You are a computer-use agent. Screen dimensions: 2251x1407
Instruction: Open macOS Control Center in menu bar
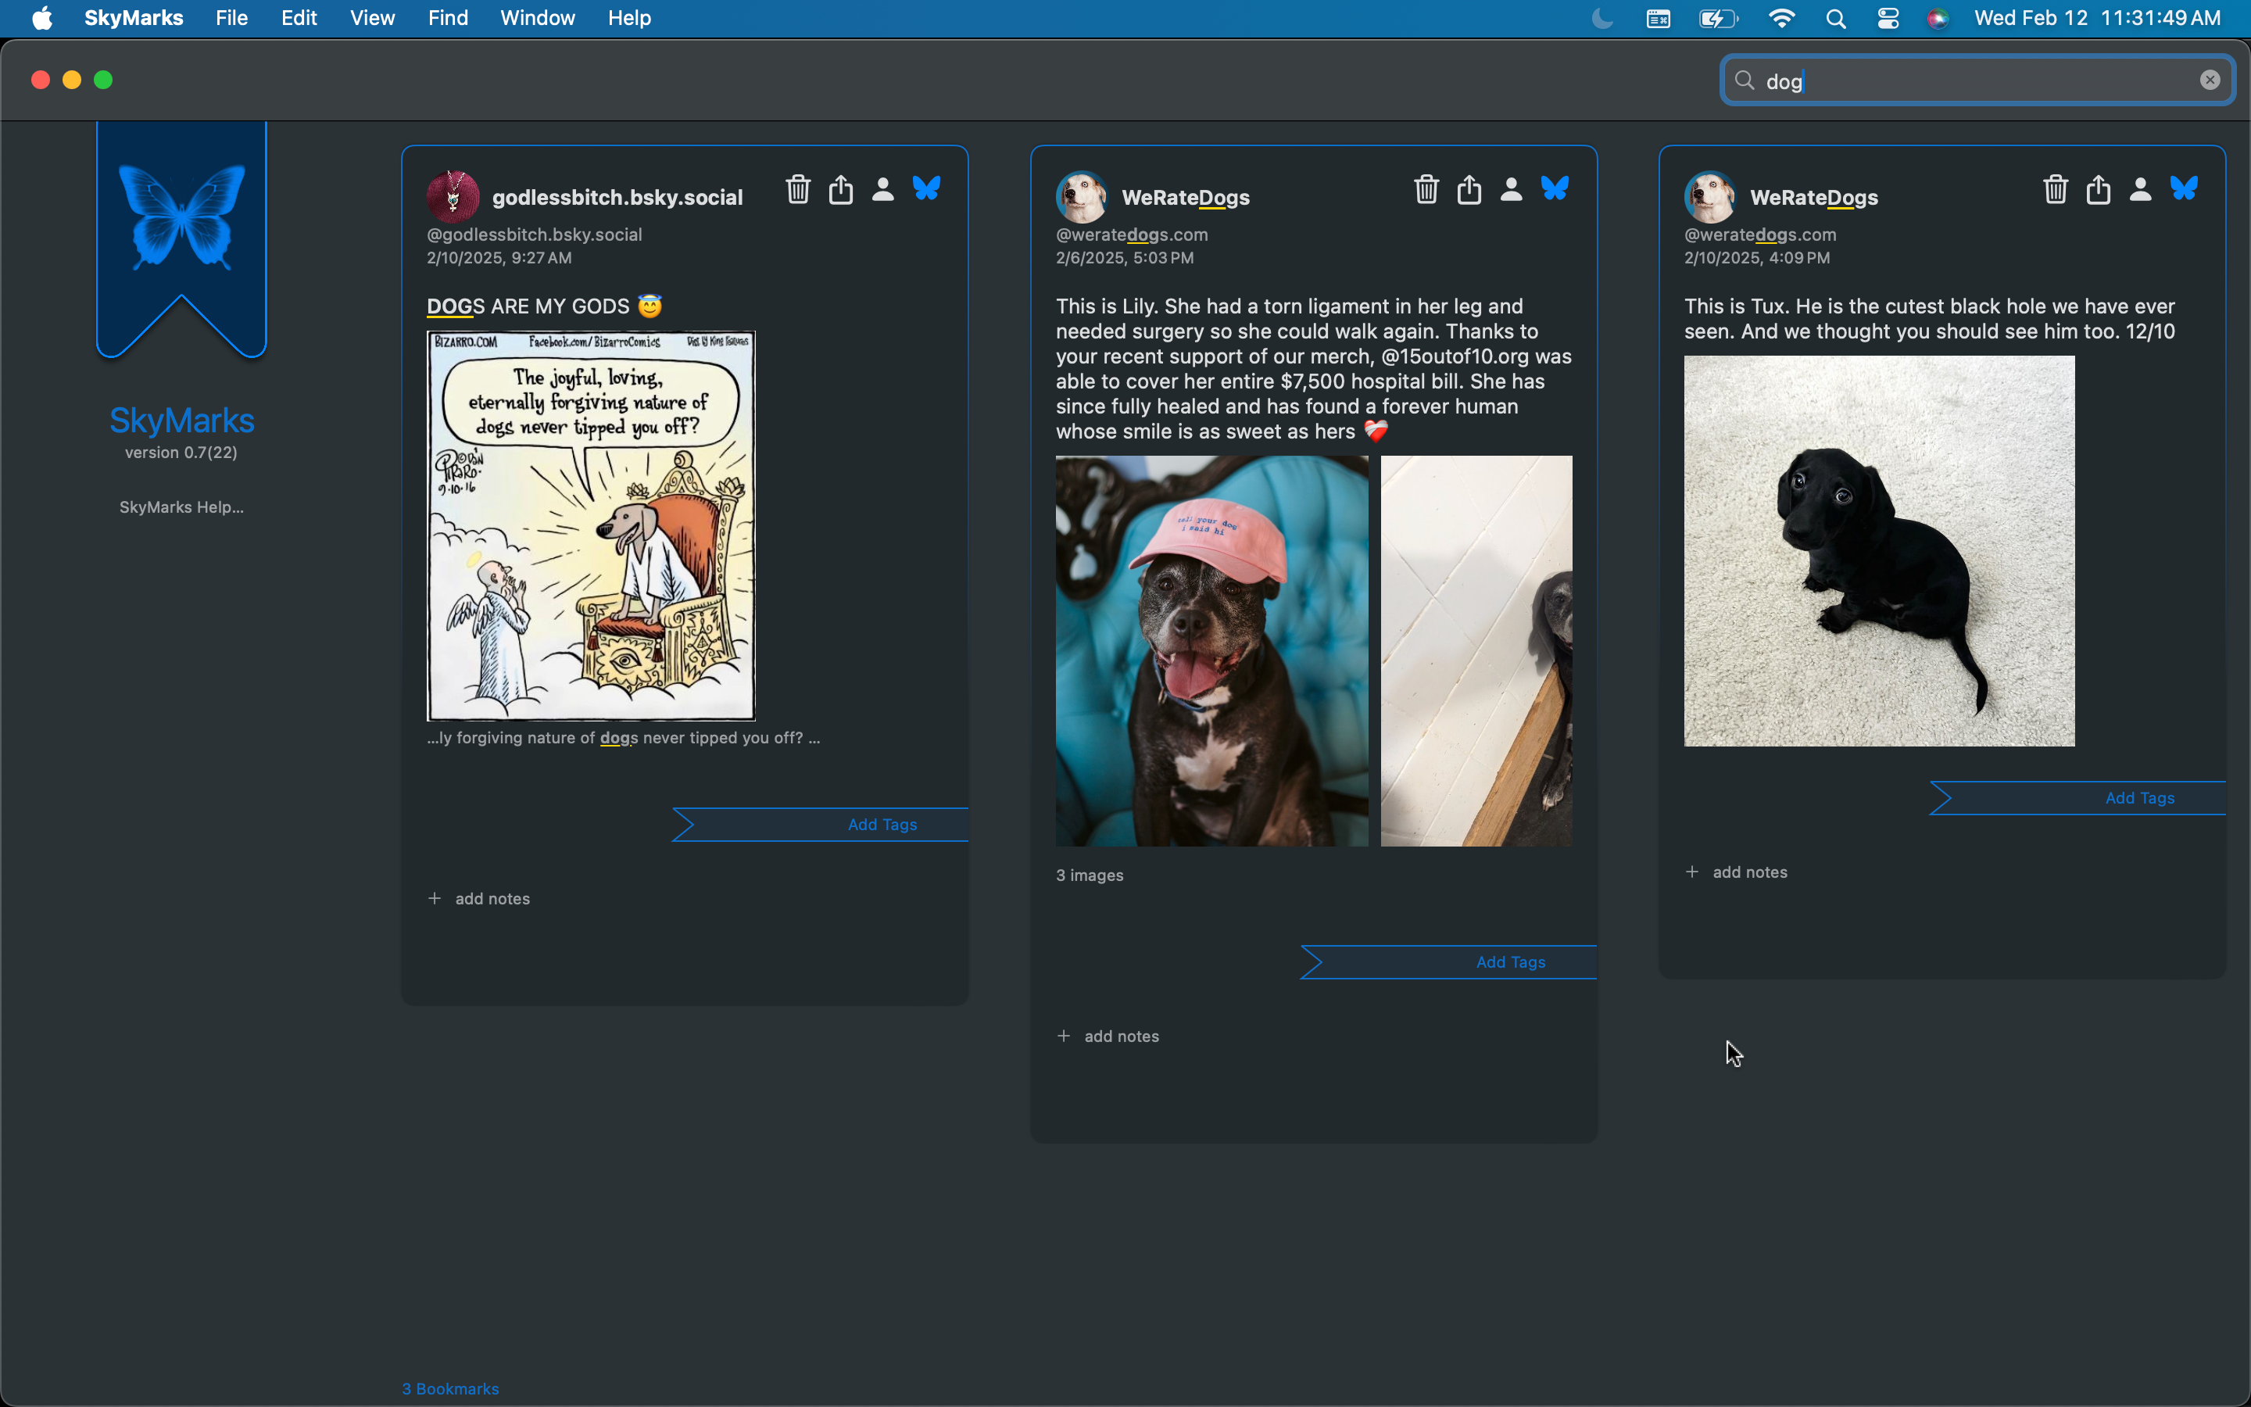[1888, 18]
